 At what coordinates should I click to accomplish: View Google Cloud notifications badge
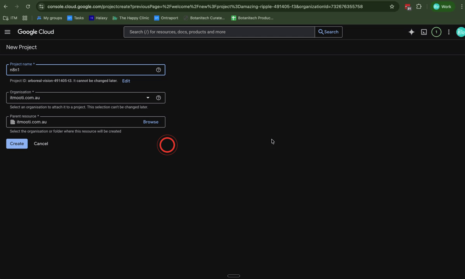coord(436,32)
